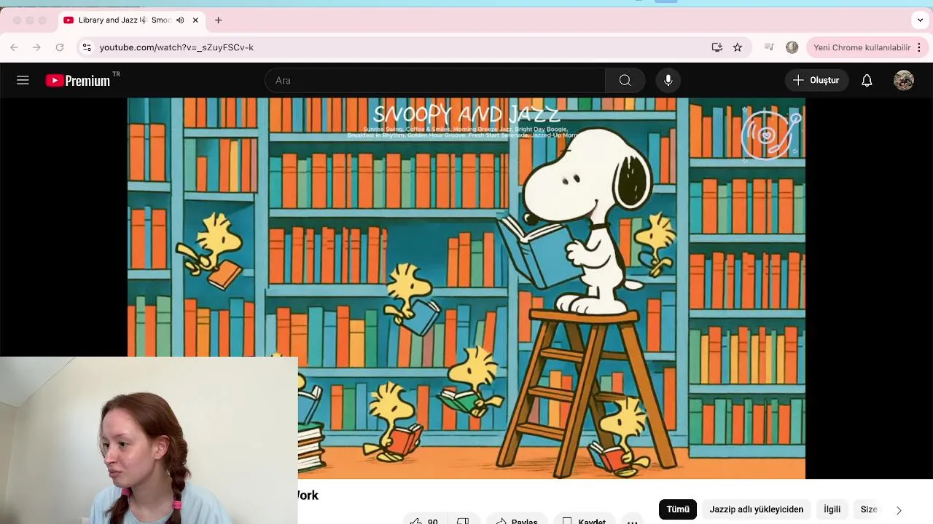Open YouTube notifications bell
This screenshot has width=933, height=524.
pyautogui.click(x=867, y=80)
